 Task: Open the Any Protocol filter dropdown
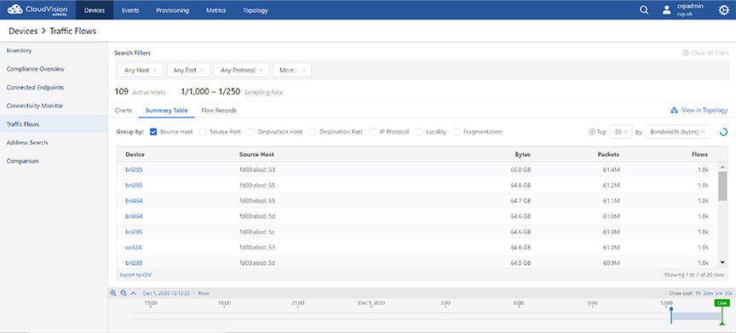[x=241, y=70]
